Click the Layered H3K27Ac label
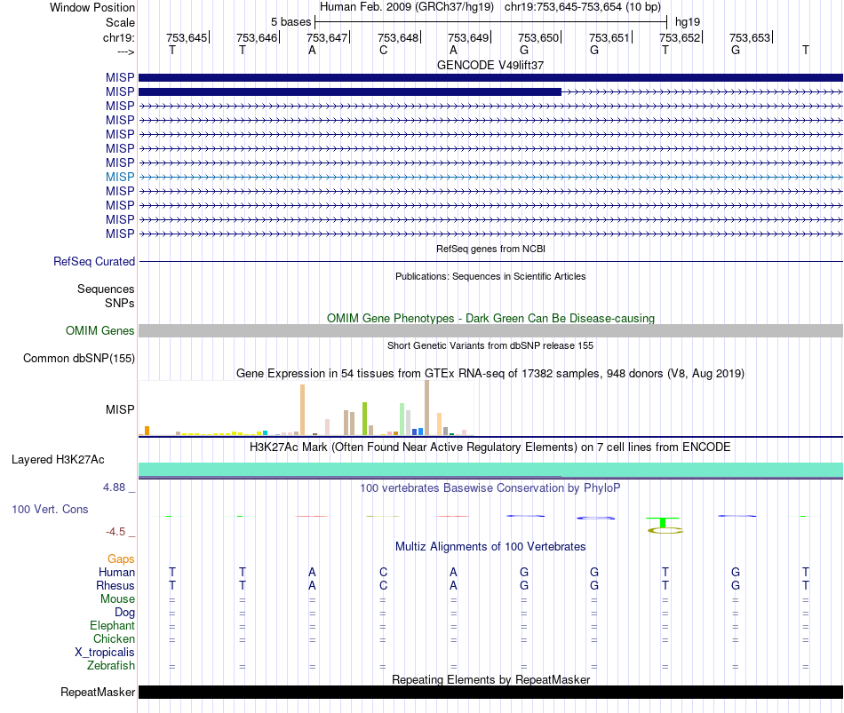 58,460
